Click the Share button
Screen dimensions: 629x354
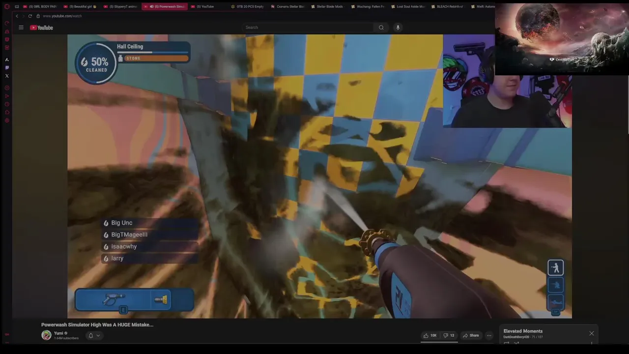coord(471,335)
